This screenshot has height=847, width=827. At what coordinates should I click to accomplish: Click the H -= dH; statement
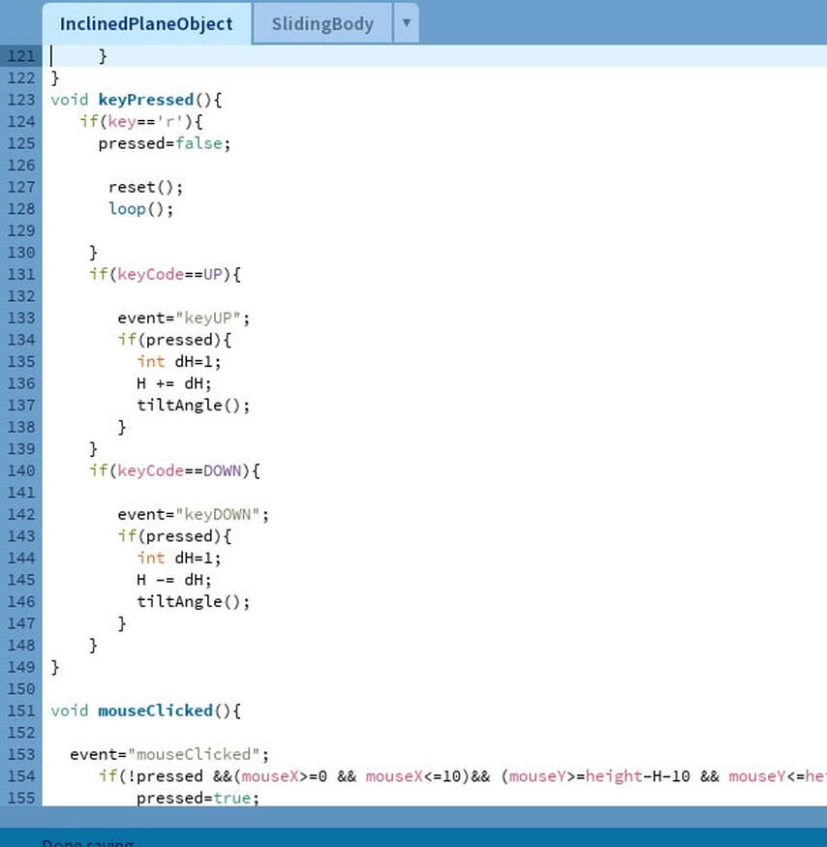(174, 580)
